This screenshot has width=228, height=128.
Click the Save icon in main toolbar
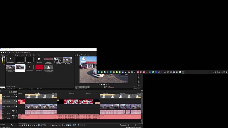click(x=5, y=53)
